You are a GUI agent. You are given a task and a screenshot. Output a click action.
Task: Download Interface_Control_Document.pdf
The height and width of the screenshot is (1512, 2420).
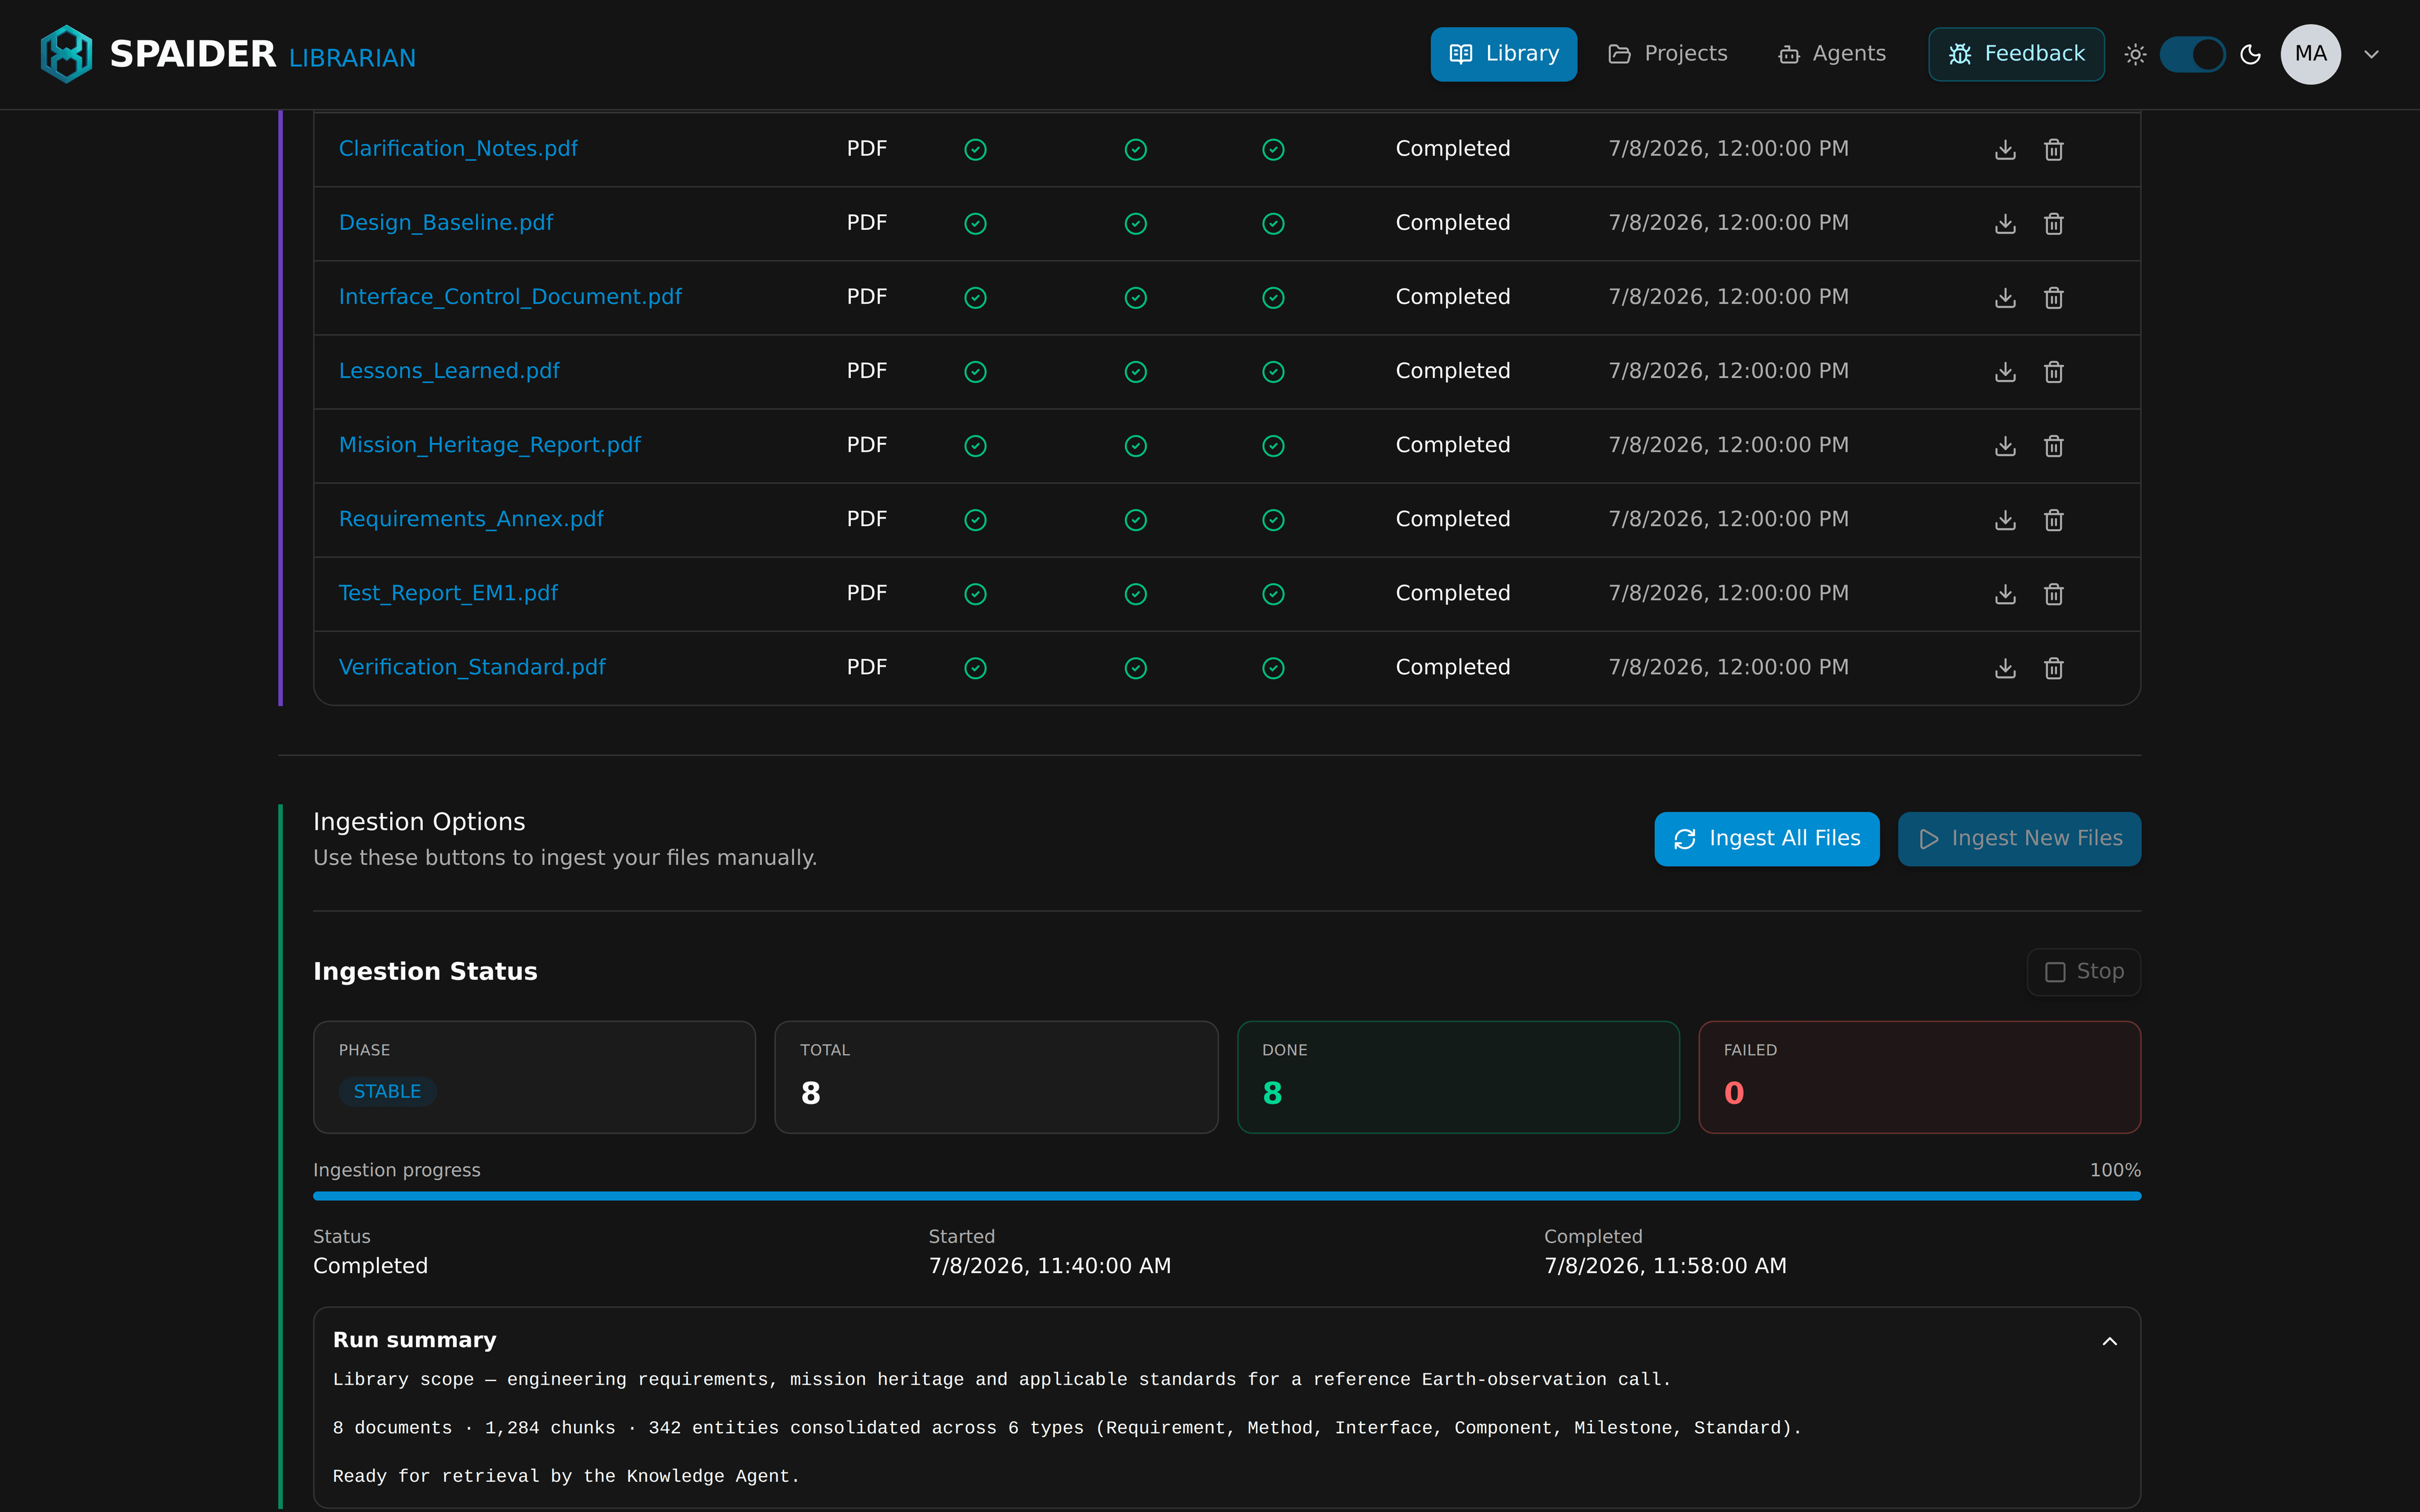[x=2005, y=297]
